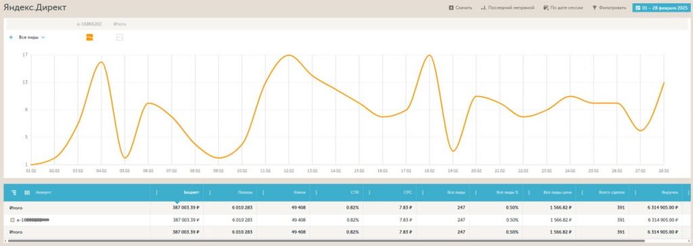Open the Бюджет column three-dot menu

(157, 193)
